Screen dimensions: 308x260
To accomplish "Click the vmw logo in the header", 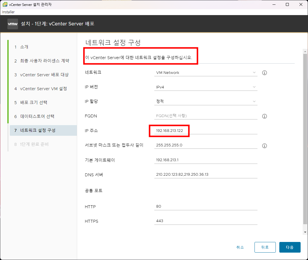I will pos(13,24).
